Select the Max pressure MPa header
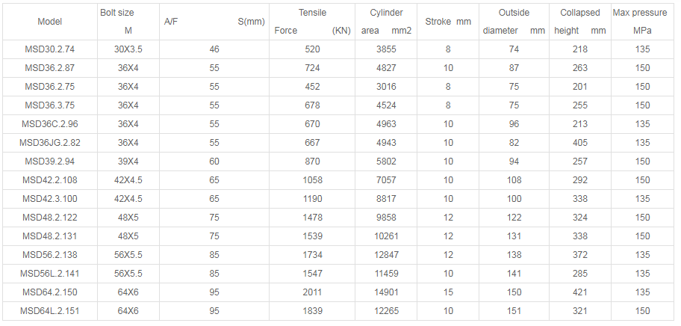 (641, 22)
